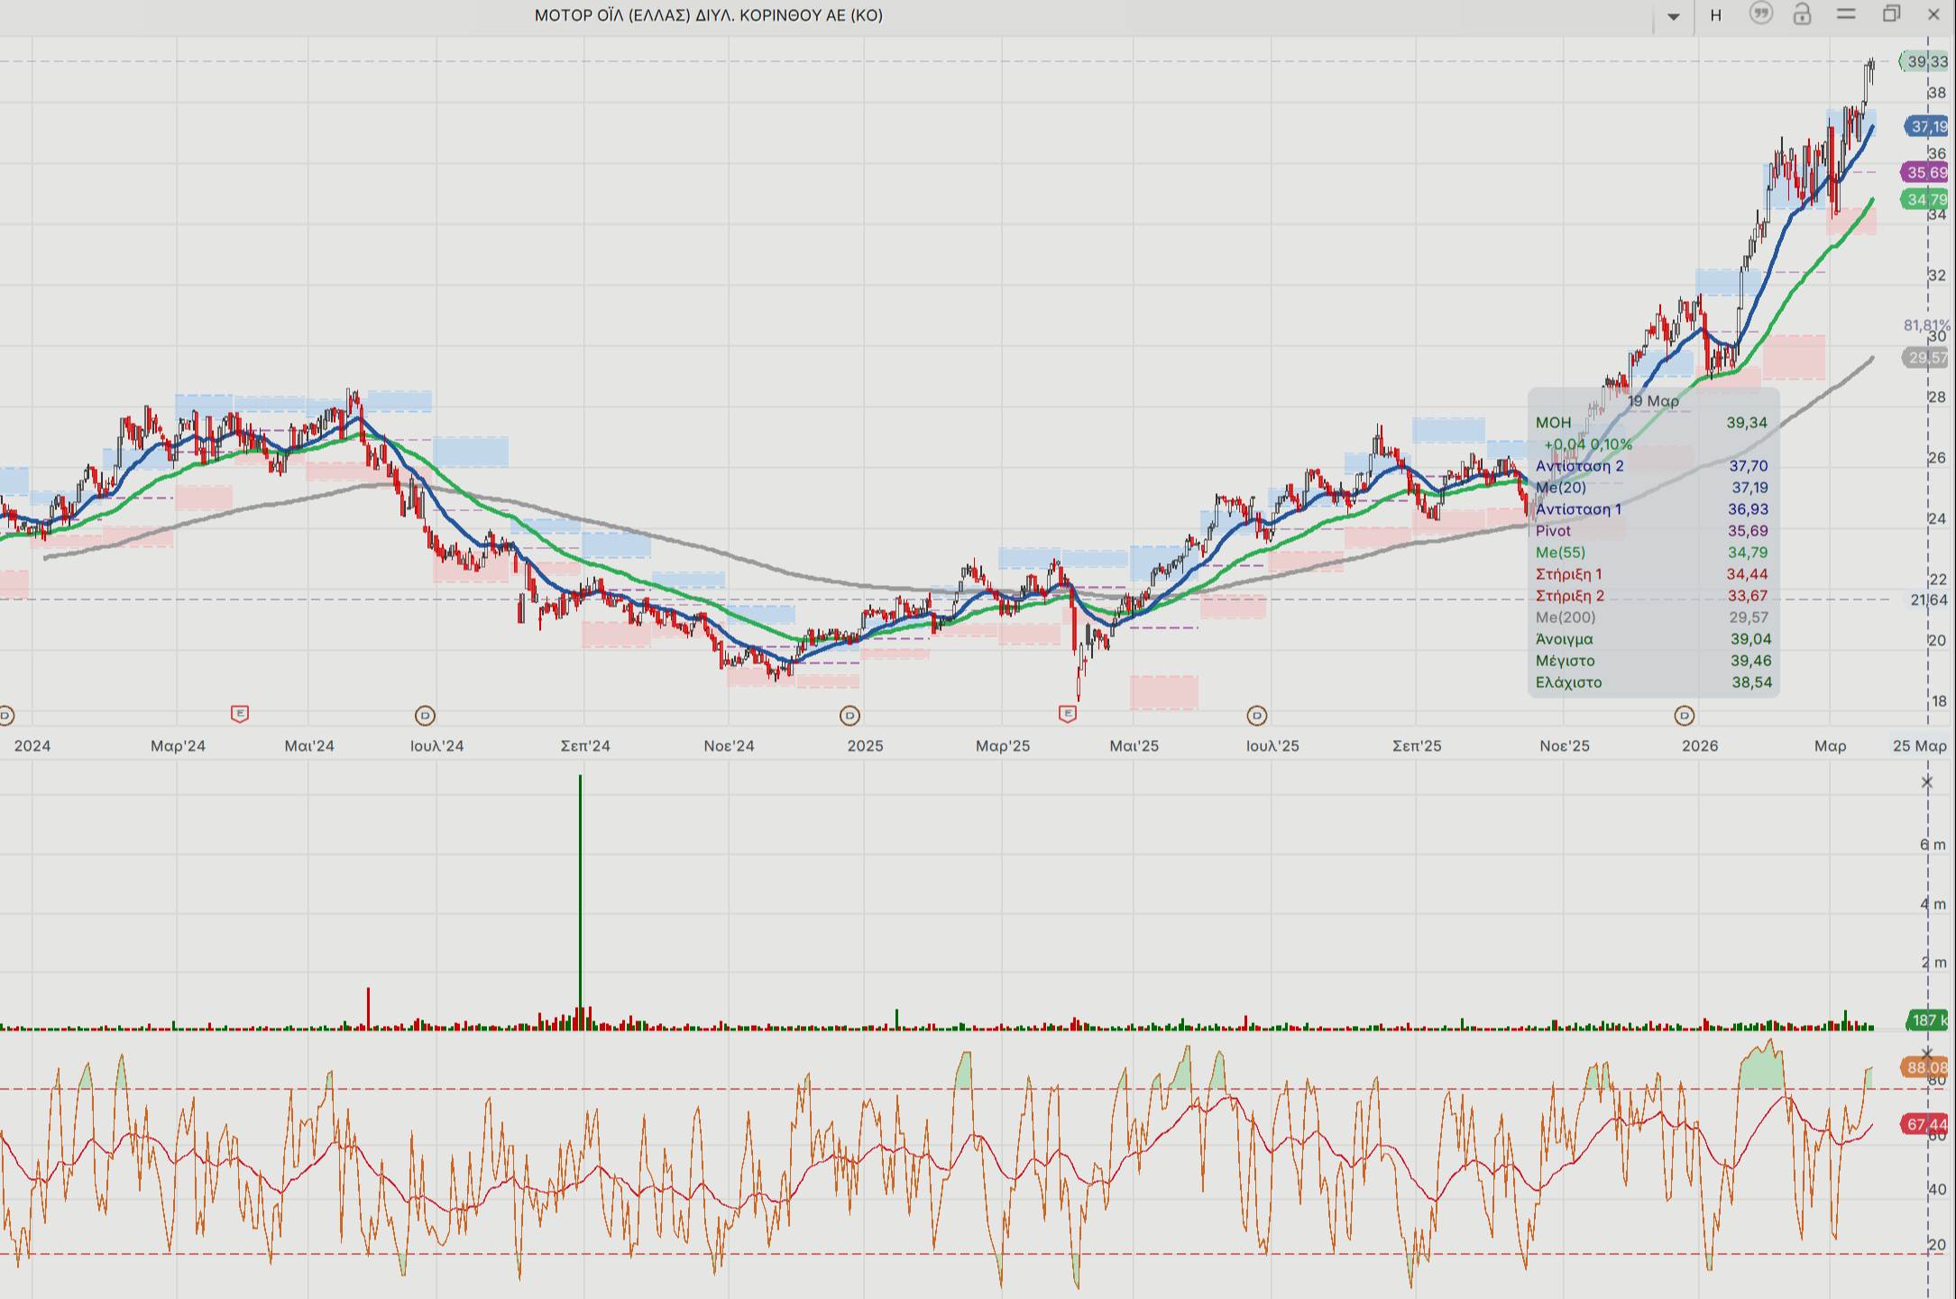Close the RSI oscillator pane with X

click(x=1927, y=1053)
